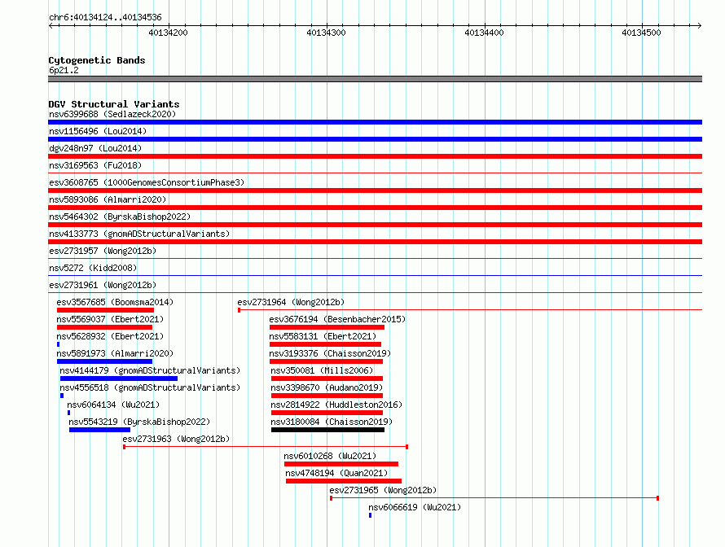This screenshot has height=547, width=725.
Task: Select the blue bar under nsv4144179
Action: [119, 379]
